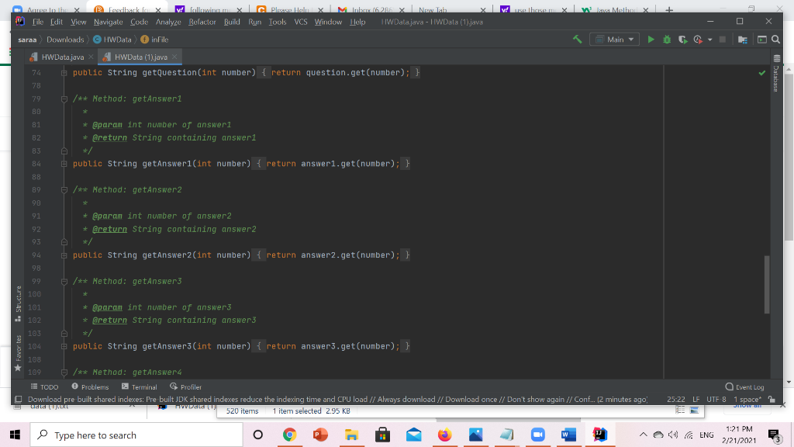
Task: Collapse the getAnswer3 Javadoc at line 99
Action: [64, 281]
